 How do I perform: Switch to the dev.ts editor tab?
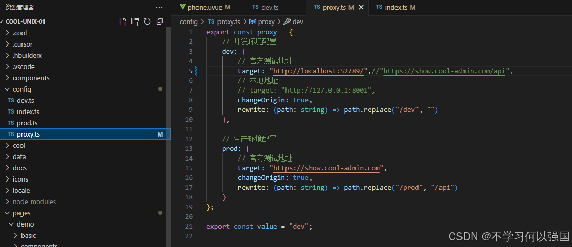click(275, 7)
